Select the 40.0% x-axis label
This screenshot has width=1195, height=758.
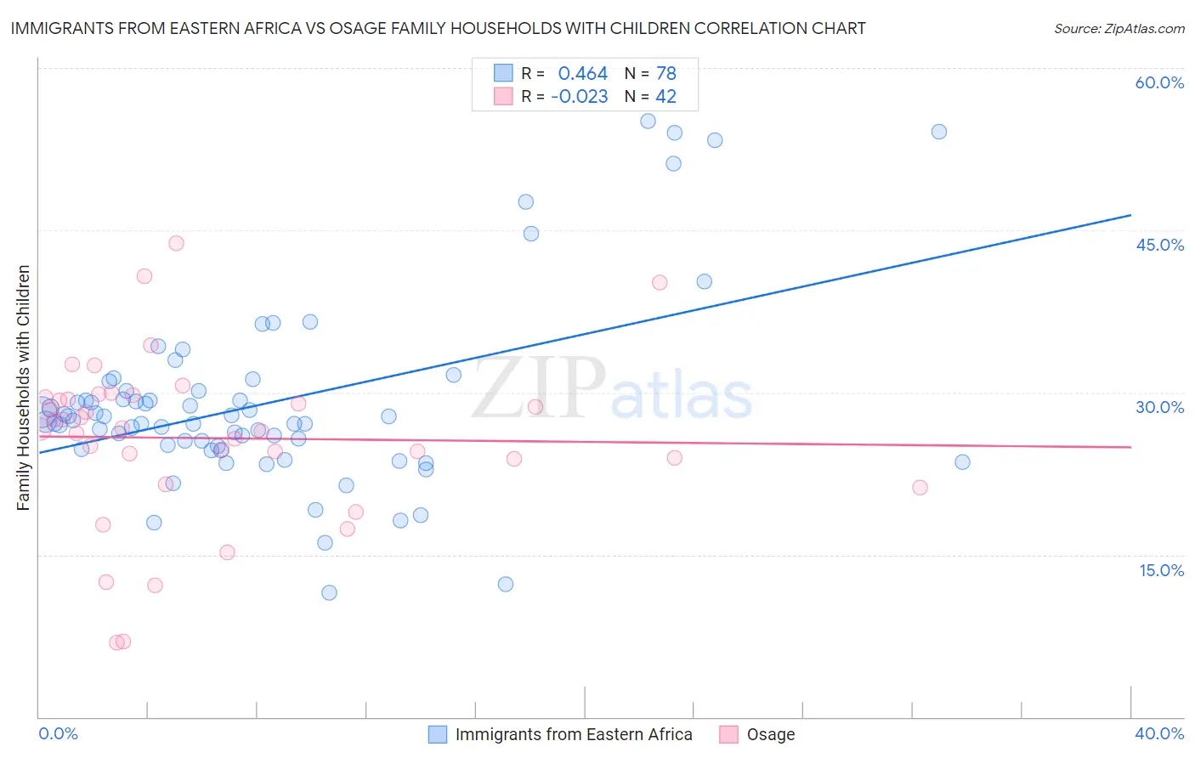tap(1159, 734)
